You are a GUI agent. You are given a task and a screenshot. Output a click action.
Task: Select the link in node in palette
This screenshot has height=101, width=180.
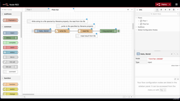pyautogui.click(x=10, y=57)
